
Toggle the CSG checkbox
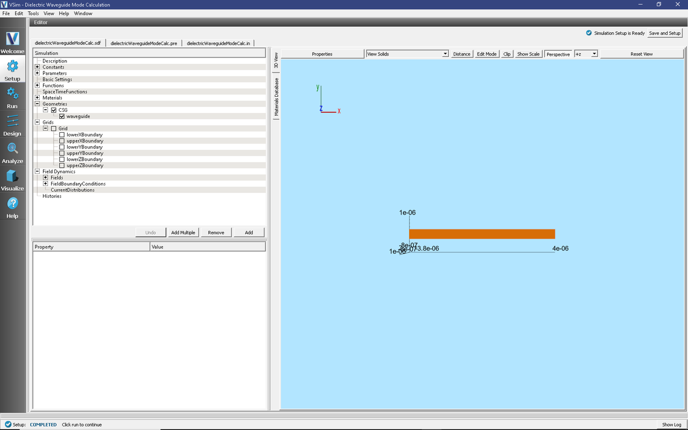(54, 110)
